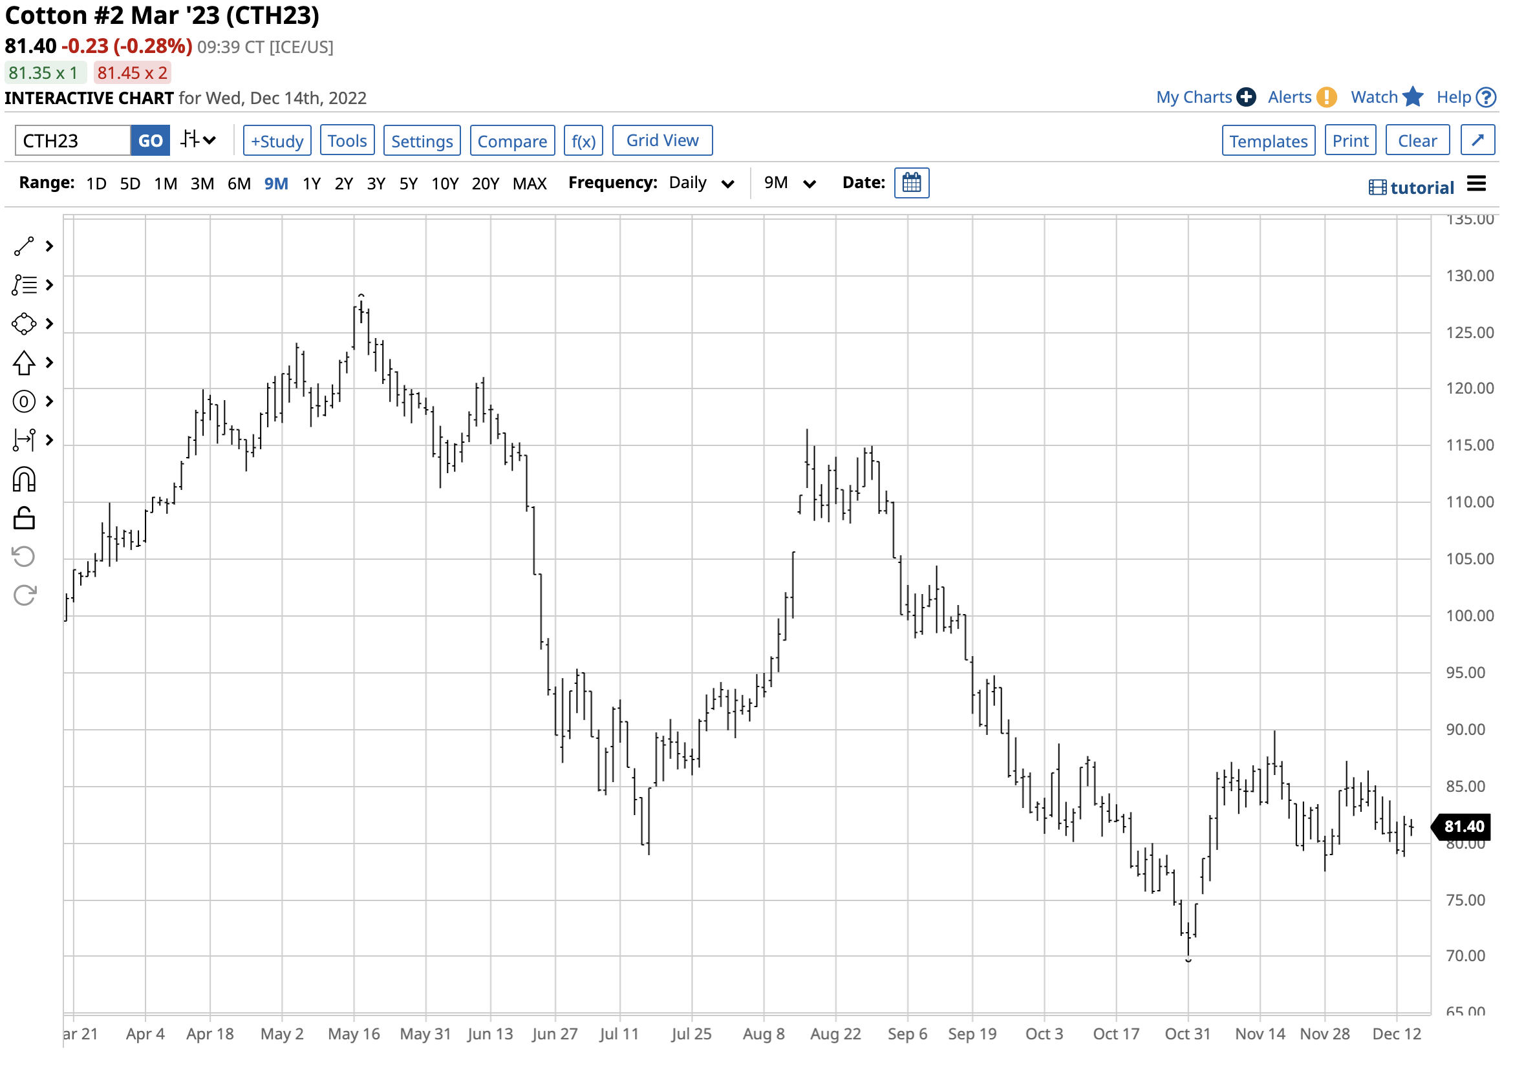Click the CTH23 symbol input field
The image size is (1535, 1073).
coord(72,141)
